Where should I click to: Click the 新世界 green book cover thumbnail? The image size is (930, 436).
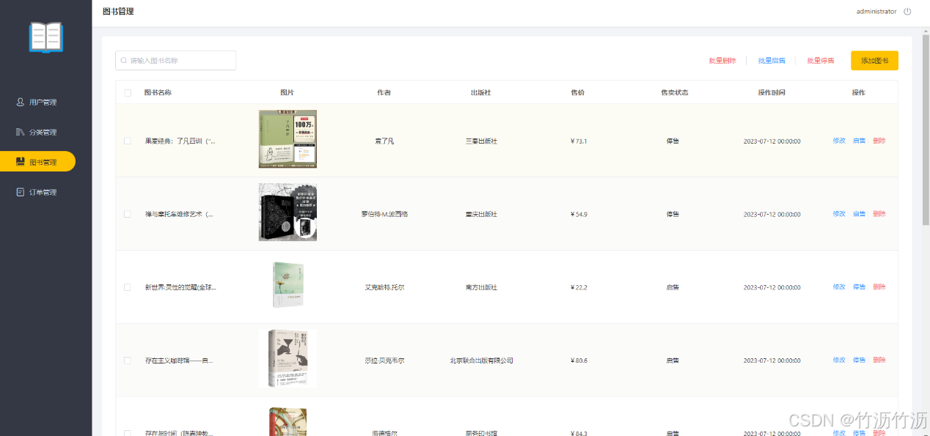point(288,285)
